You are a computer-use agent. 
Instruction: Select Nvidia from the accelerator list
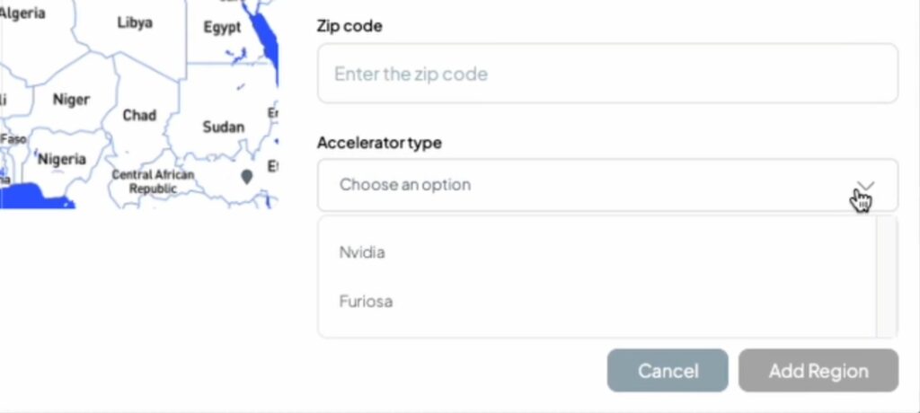pyautogui.click(x=362, y=252)
